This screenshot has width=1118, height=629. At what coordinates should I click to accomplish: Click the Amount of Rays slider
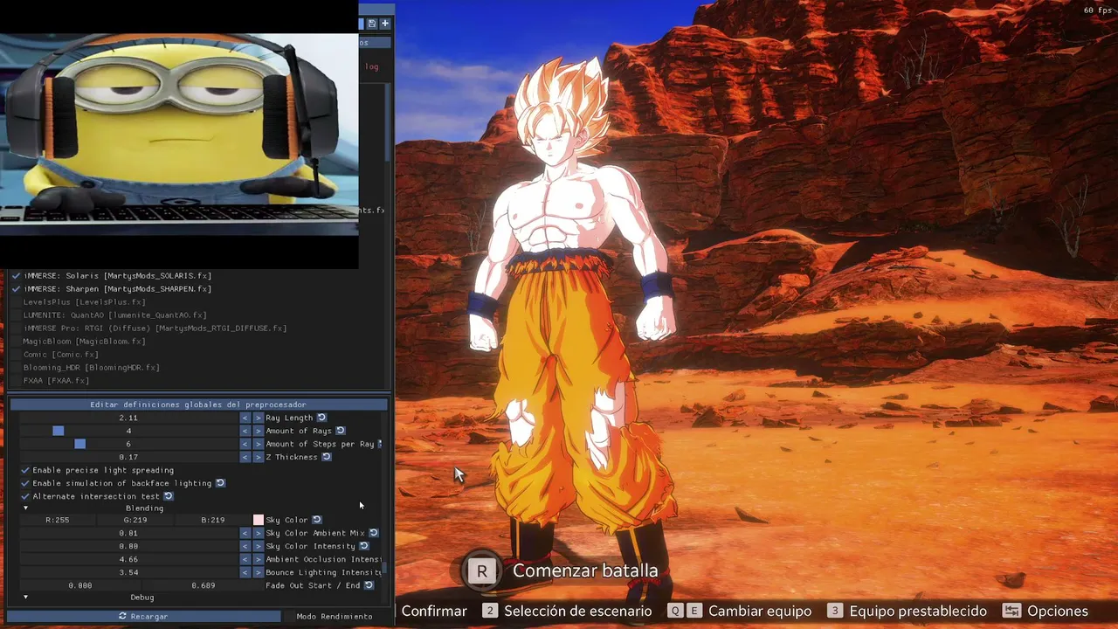[x=128, y=431]
